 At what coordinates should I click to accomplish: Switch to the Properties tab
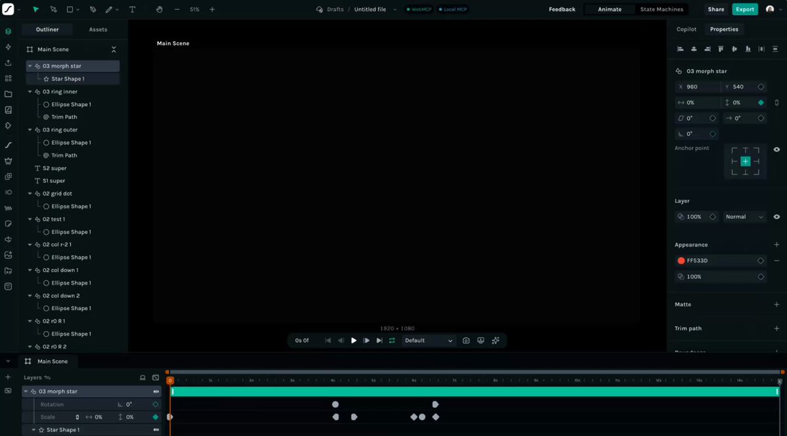(x=724, y=29)
